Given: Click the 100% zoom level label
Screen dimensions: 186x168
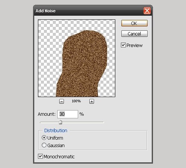Looking at the screenshot, I should click(76, 101).
